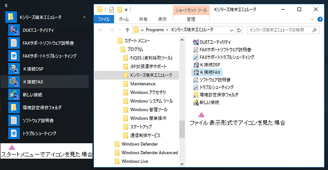Select 環境設定保存フォルダ icon in Explorer file list
Screen dimensions: 328x170
point(196,95)
